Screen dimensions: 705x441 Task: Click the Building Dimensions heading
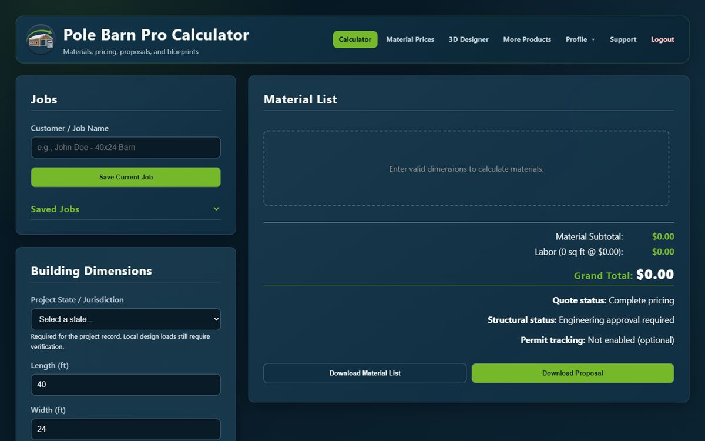pyautogui.click(x=91, y=271)
